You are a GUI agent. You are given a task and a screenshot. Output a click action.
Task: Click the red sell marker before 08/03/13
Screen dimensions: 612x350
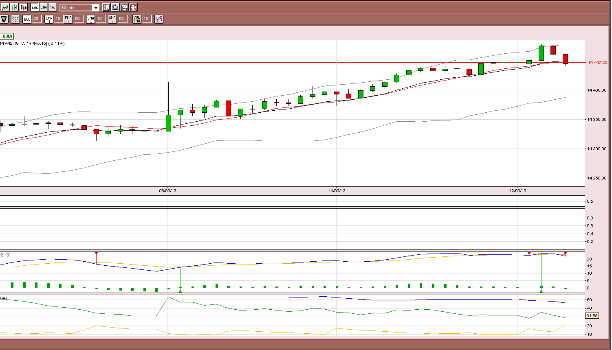click(x=96, y=254)
